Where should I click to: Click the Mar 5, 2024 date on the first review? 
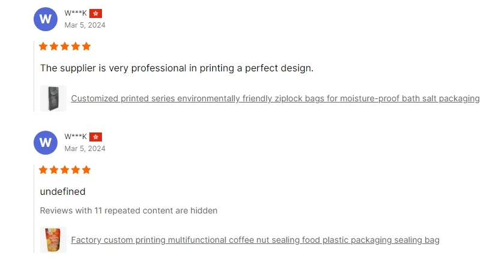(85, 25)
